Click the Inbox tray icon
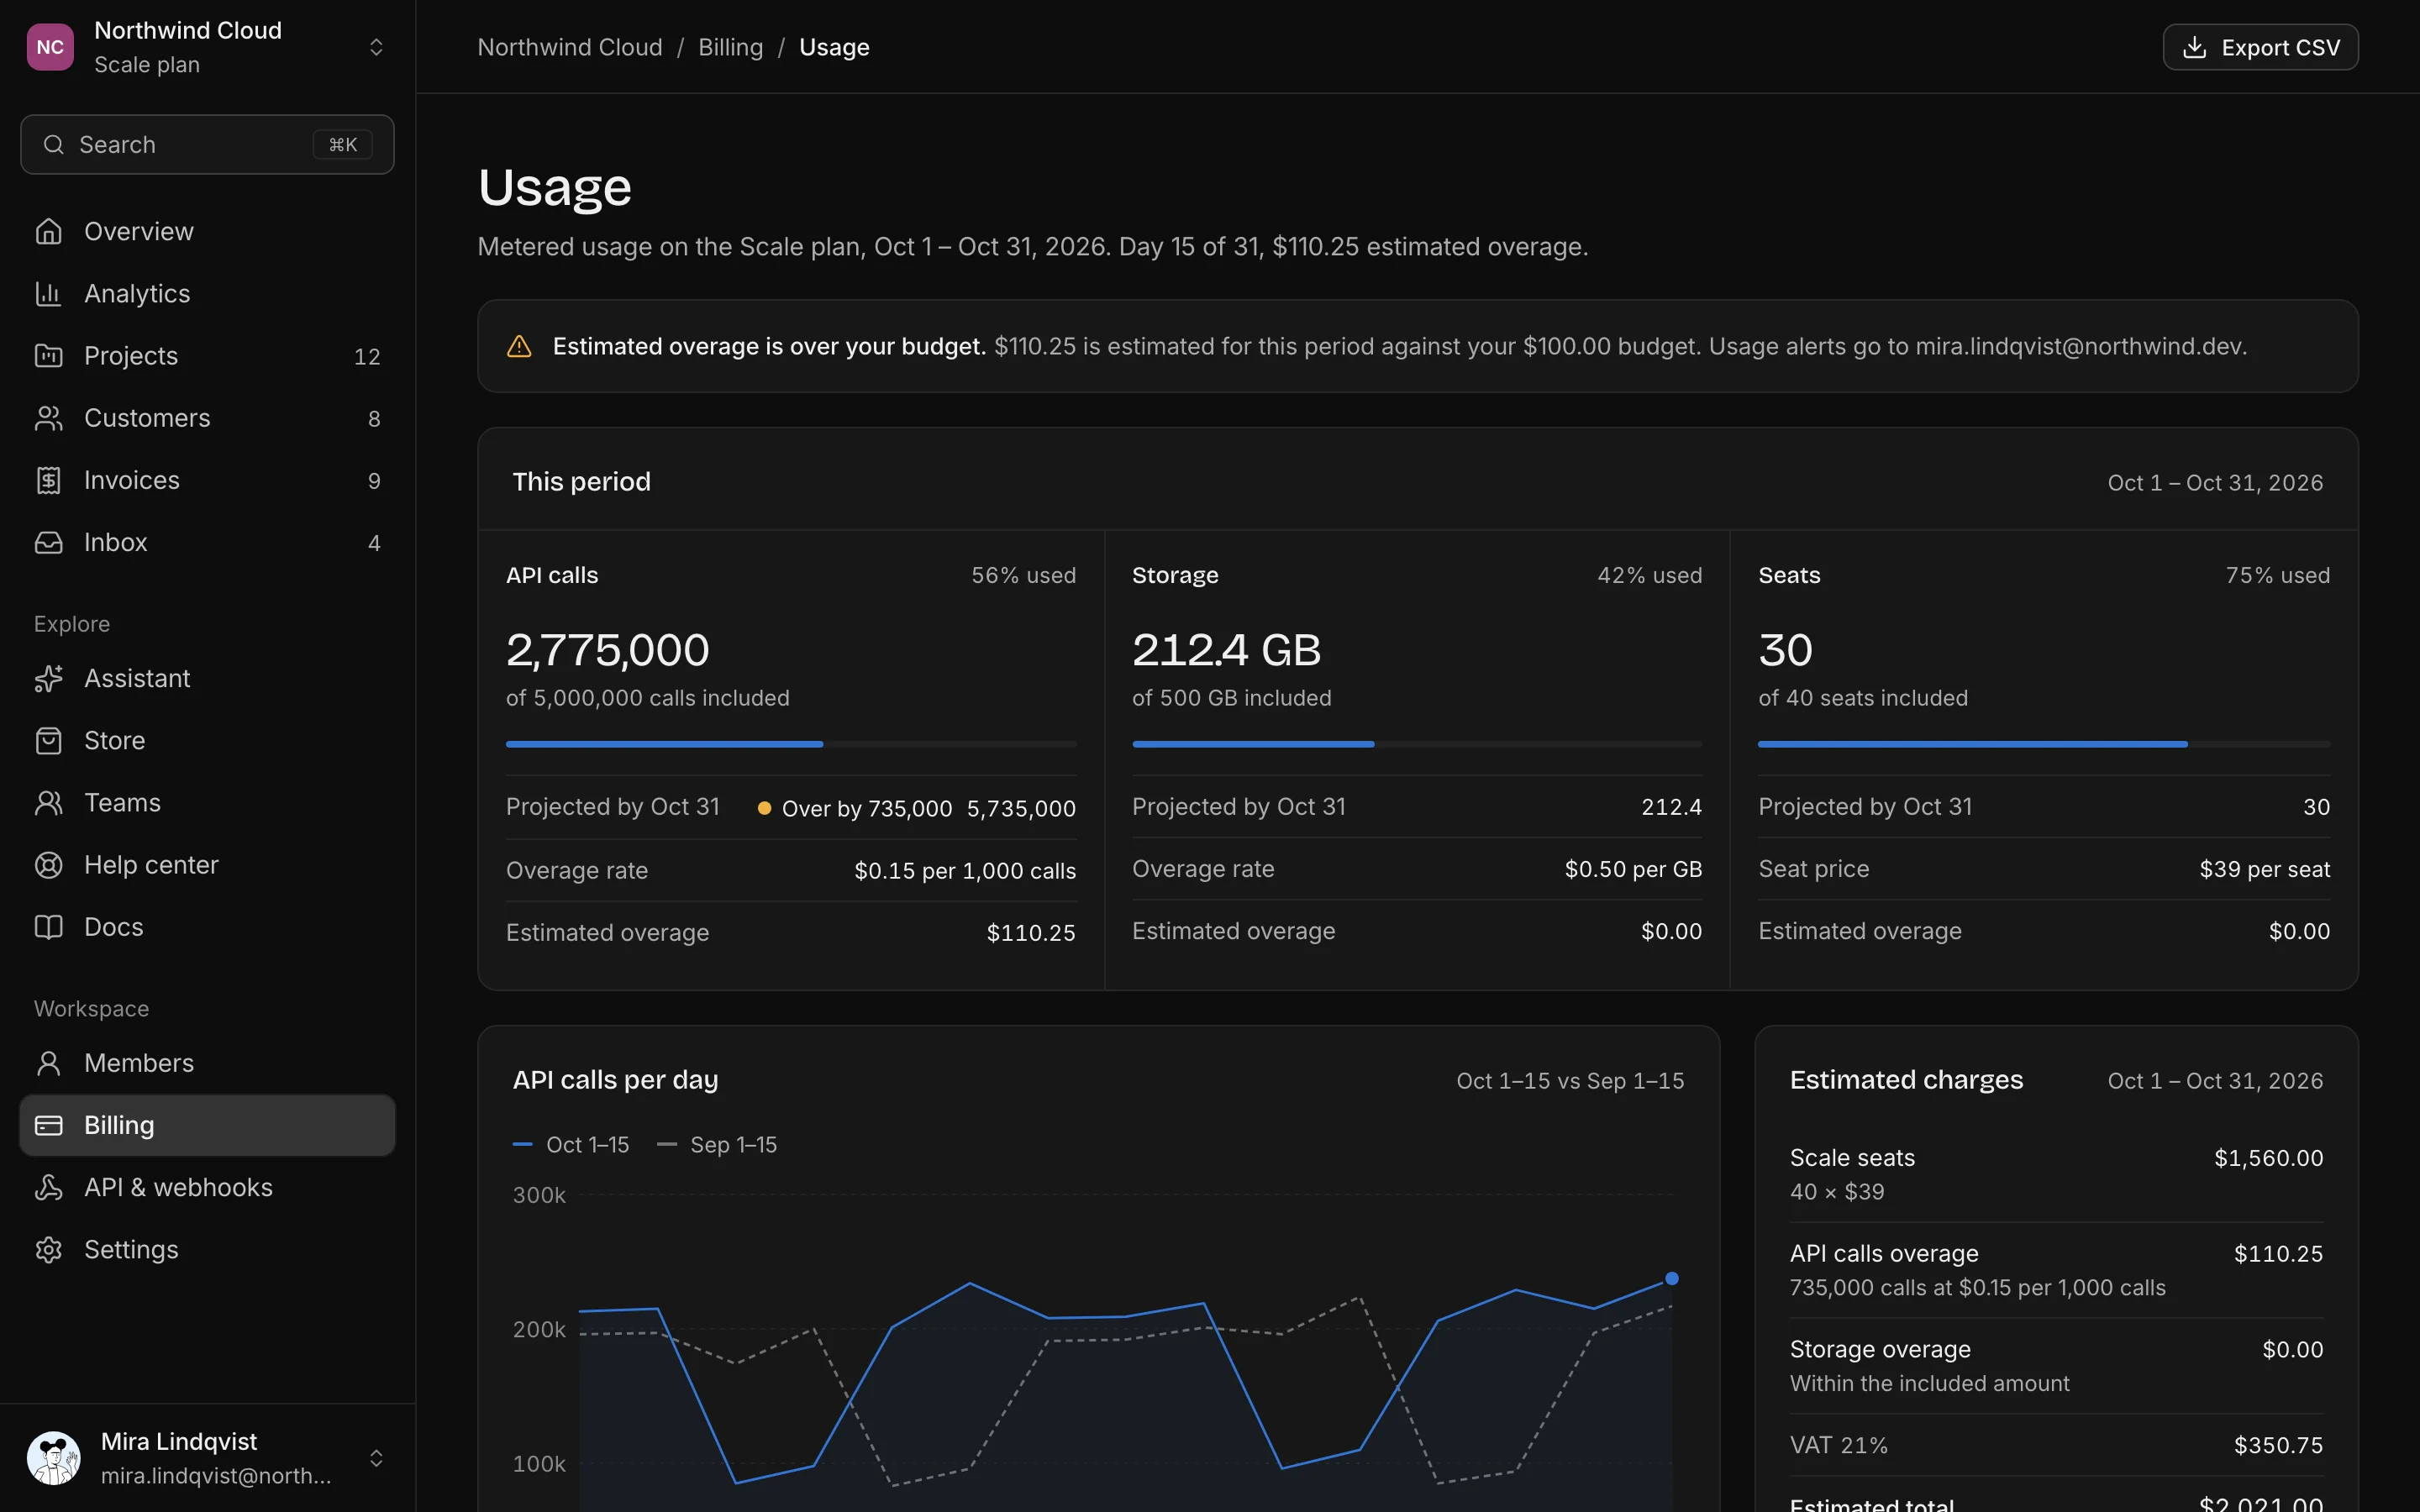The width and height of the screenshot is (2420, 1512). 48,542
